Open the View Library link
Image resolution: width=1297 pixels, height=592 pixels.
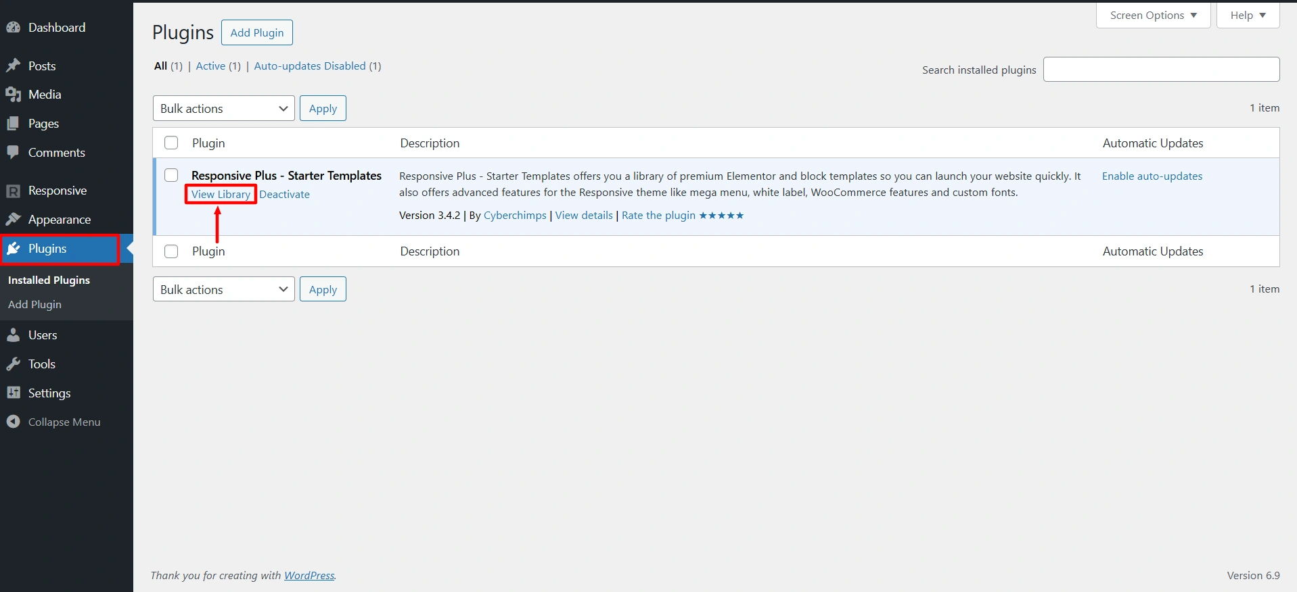221,194
